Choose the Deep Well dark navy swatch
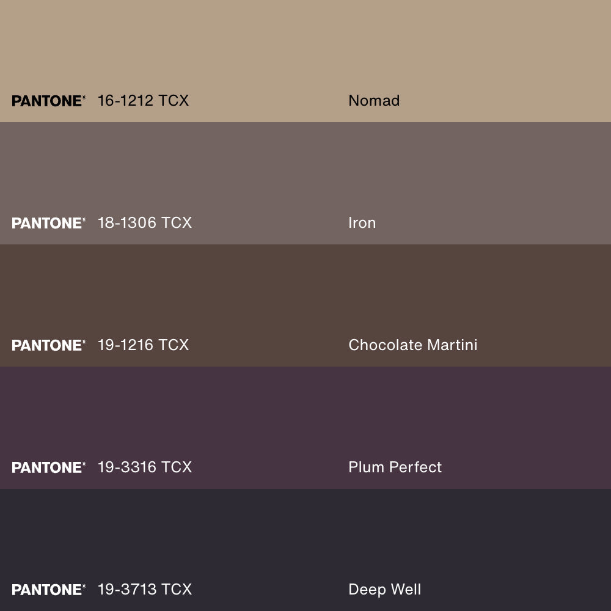611x611 pixels. pyautogui.click(x=305, y=538)
